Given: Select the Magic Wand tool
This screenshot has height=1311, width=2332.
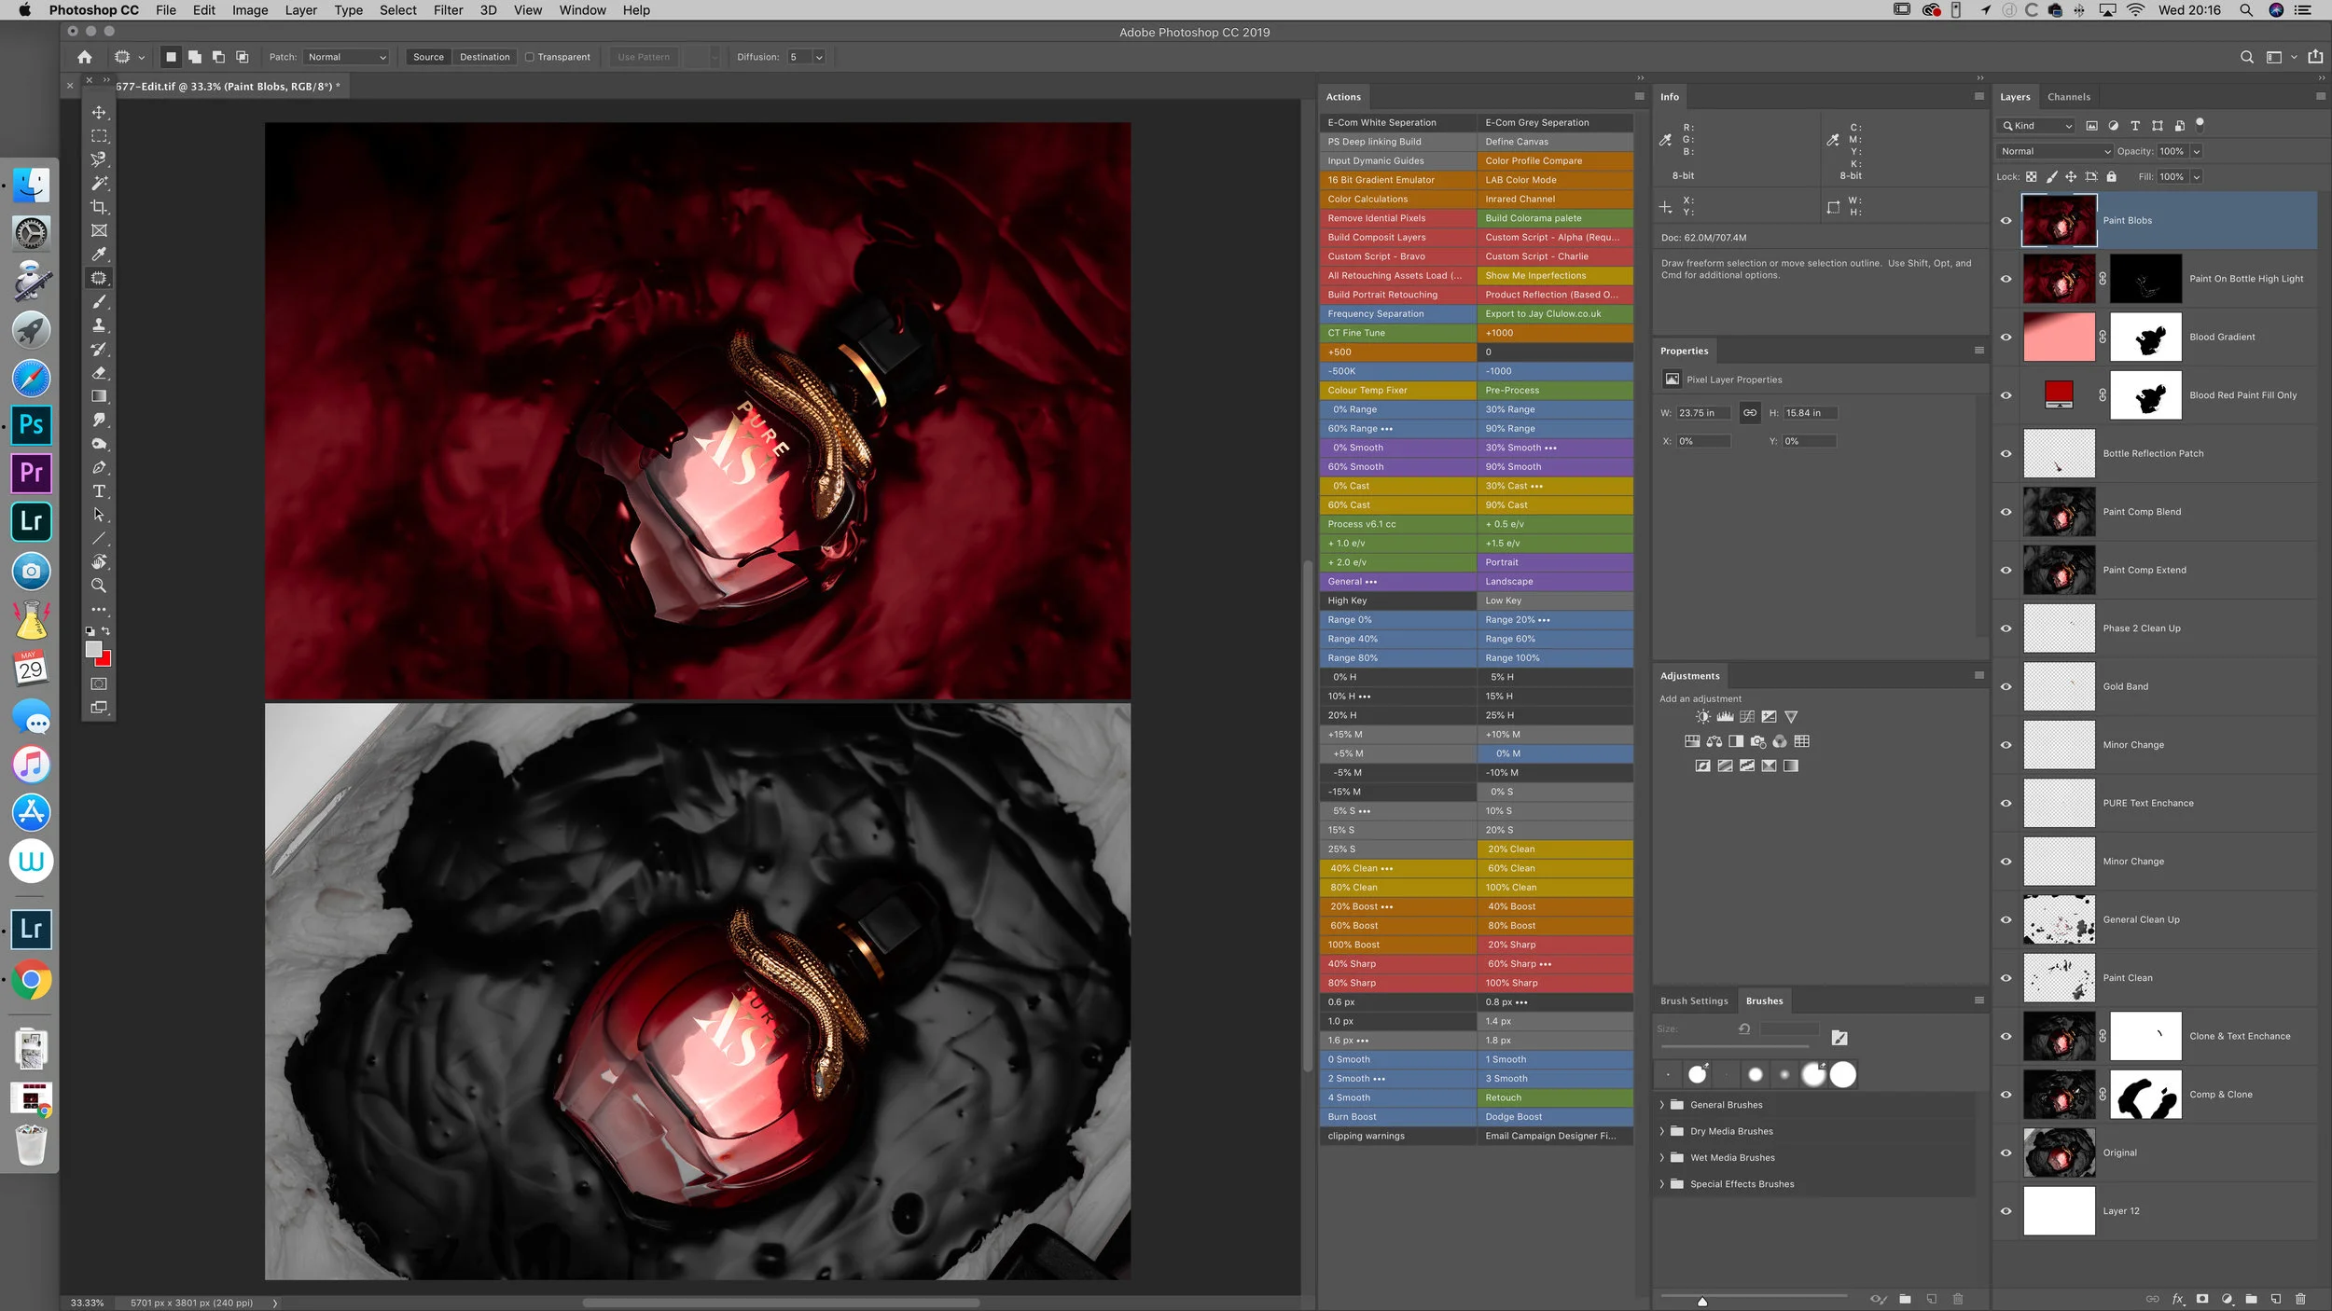Looking at the screenshot, I should point(99,183).
